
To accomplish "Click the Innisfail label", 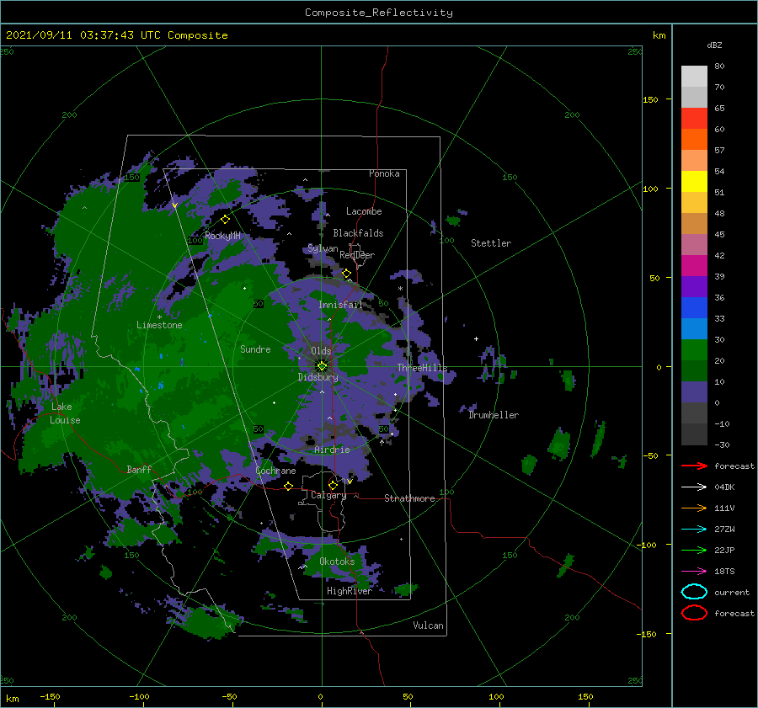I will click(x=340, y=305).
